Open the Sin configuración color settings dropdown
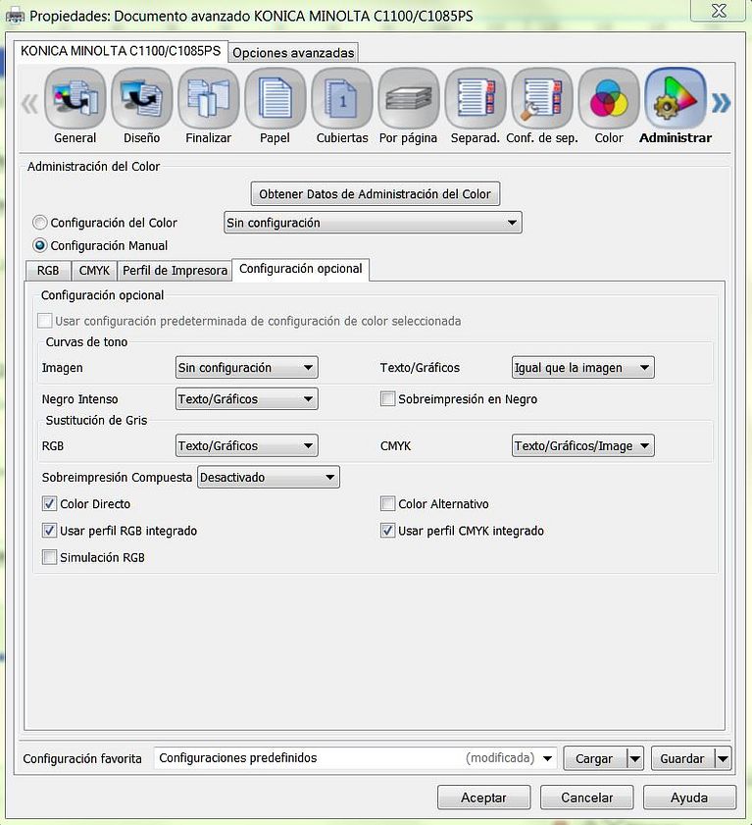This screenshot has width=752, height=825. 373,223
